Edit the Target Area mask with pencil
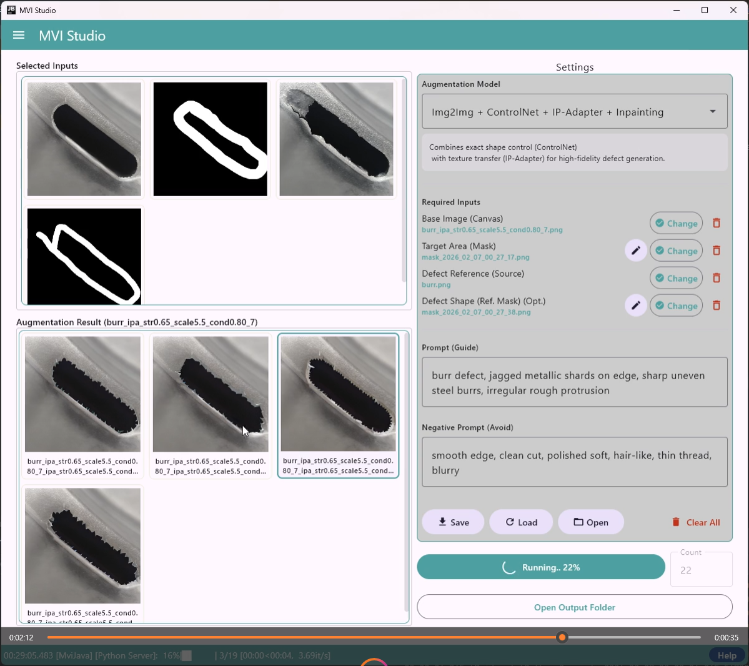Screen dimensions: 749x666 (x=636, y=251)
